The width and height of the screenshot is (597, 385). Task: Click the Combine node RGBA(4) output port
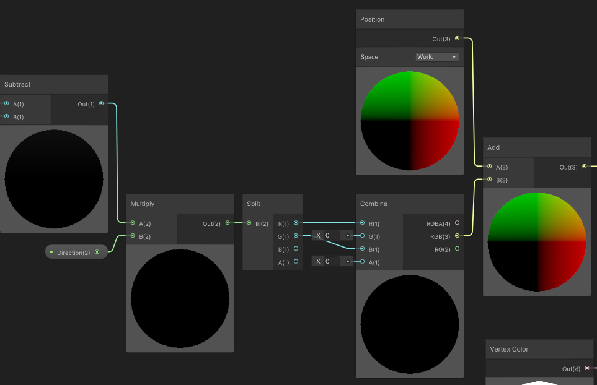(458, 223)
